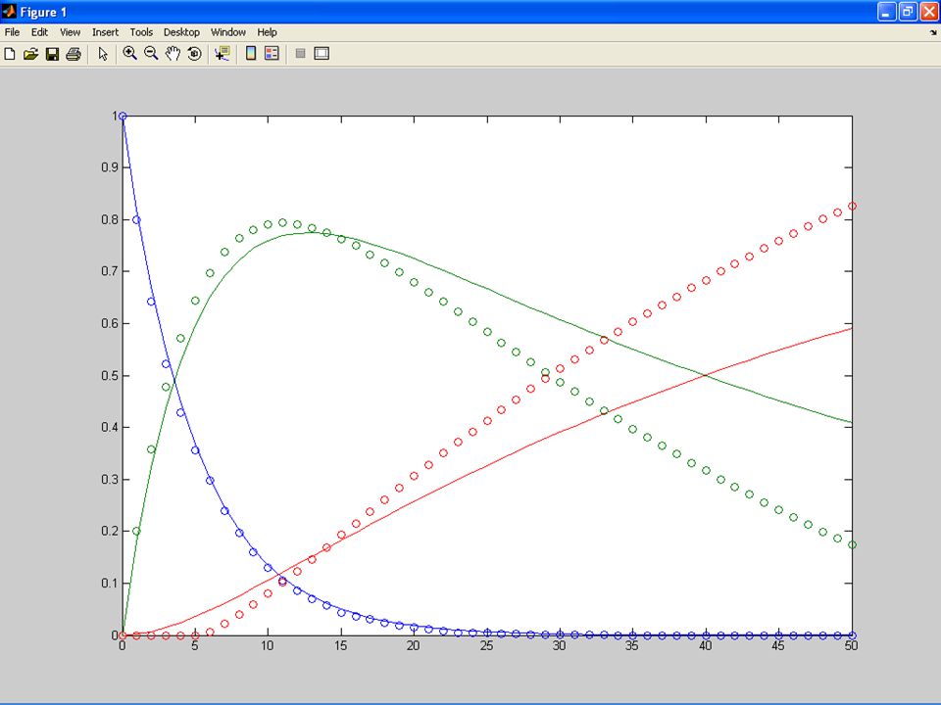Select the Edit Plot arrow tool
This screenshot has width=941, height=705.
point(103,54)
